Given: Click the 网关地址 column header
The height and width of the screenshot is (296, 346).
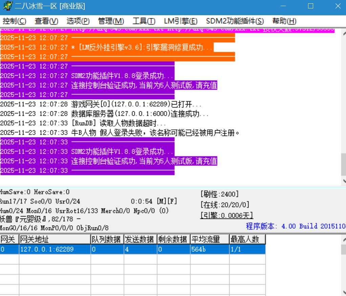Looking at the screenshot, I should point(55,240).
